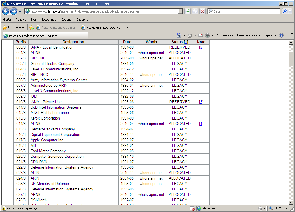Viewport: 295px width, 212px height.
Task: Click the New Tab blank button
Action: (x=93, y=36)
